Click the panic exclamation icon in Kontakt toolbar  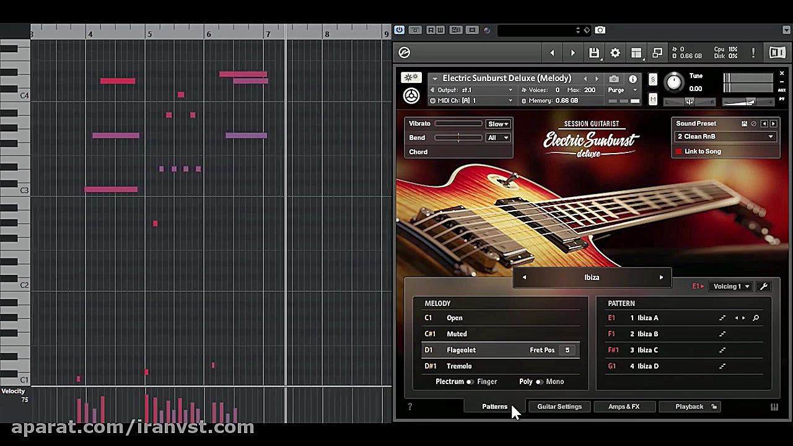pos(753,53)
